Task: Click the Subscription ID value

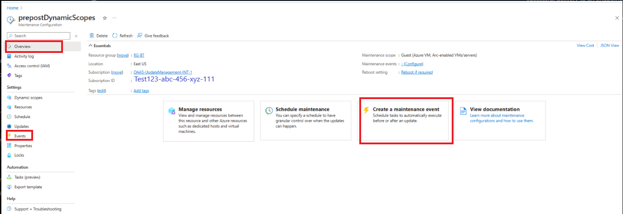Action: click(174, 79)
